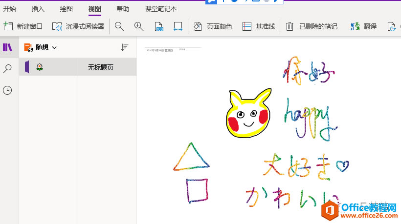Set zoom to 100% icon

(159, 26)
